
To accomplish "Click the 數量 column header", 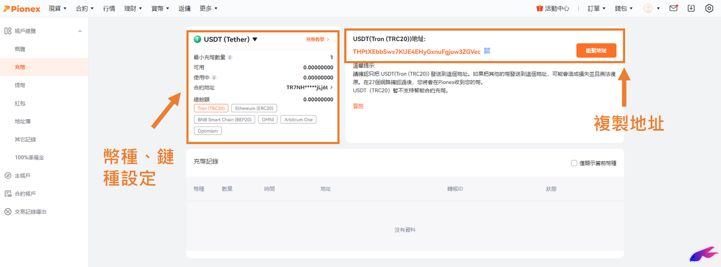I will [227, 189].
